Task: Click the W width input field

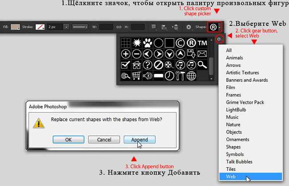Action: pos(106,27)
